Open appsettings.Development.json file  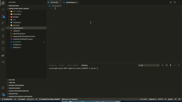coord(26,36)
